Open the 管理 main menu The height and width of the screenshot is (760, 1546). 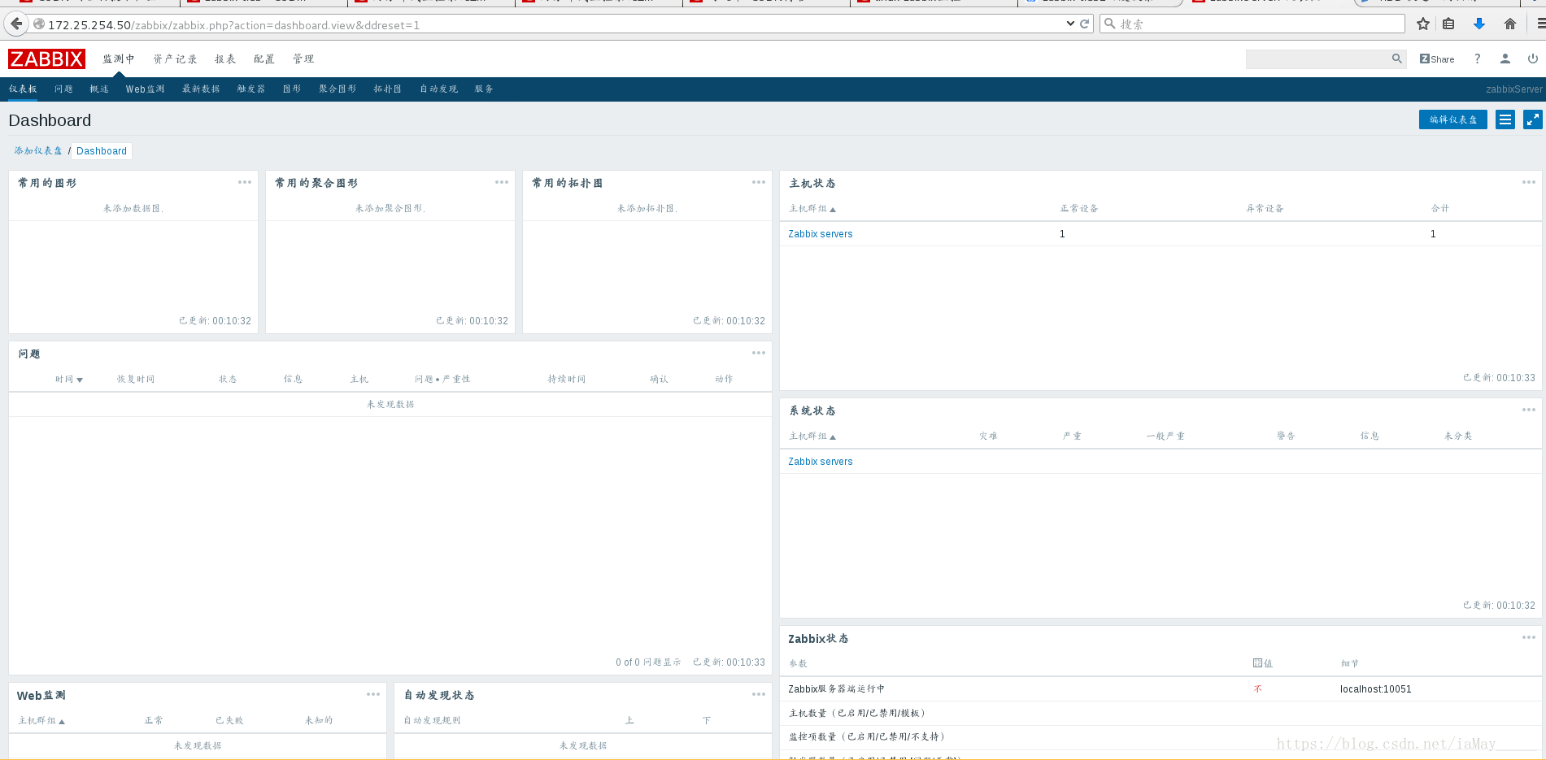click(303, 59)
